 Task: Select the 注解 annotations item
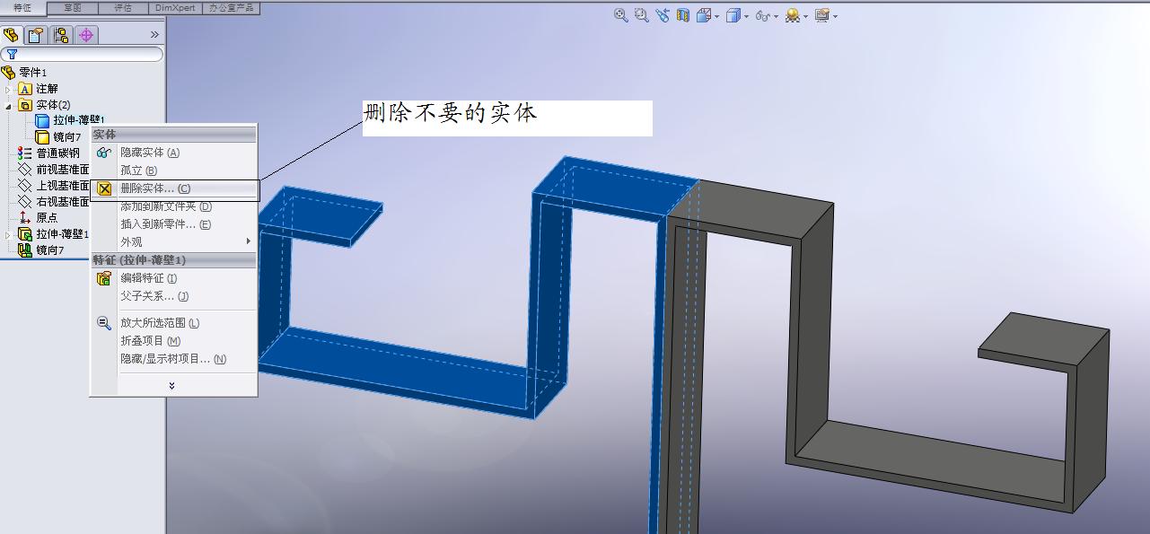(47, 89)
